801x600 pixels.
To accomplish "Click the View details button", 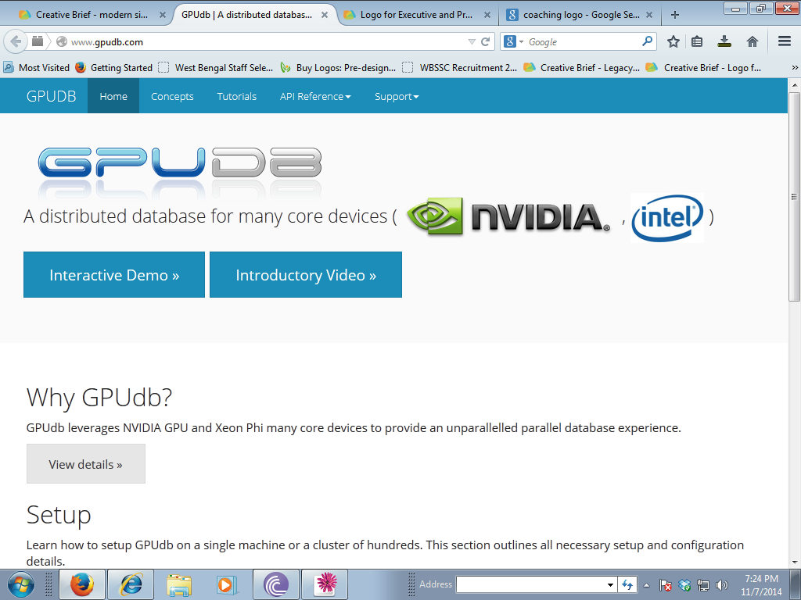I will pyautogui.click(x=86, y=464).
